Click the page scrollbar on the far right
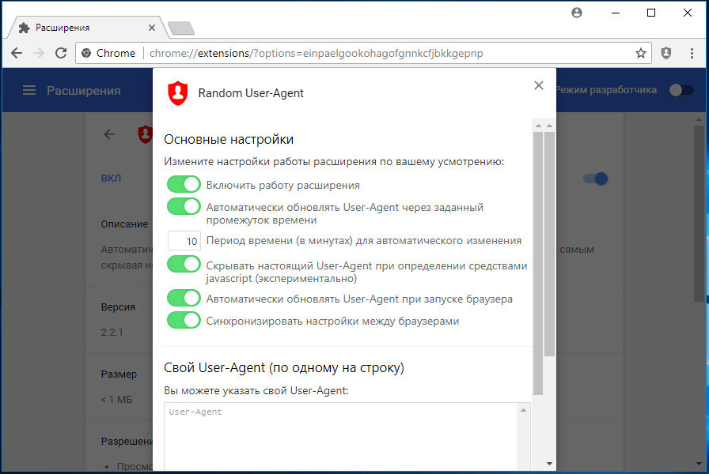Image resolution: width=709 pixels, height=474 pixels. tap(700, 213)
